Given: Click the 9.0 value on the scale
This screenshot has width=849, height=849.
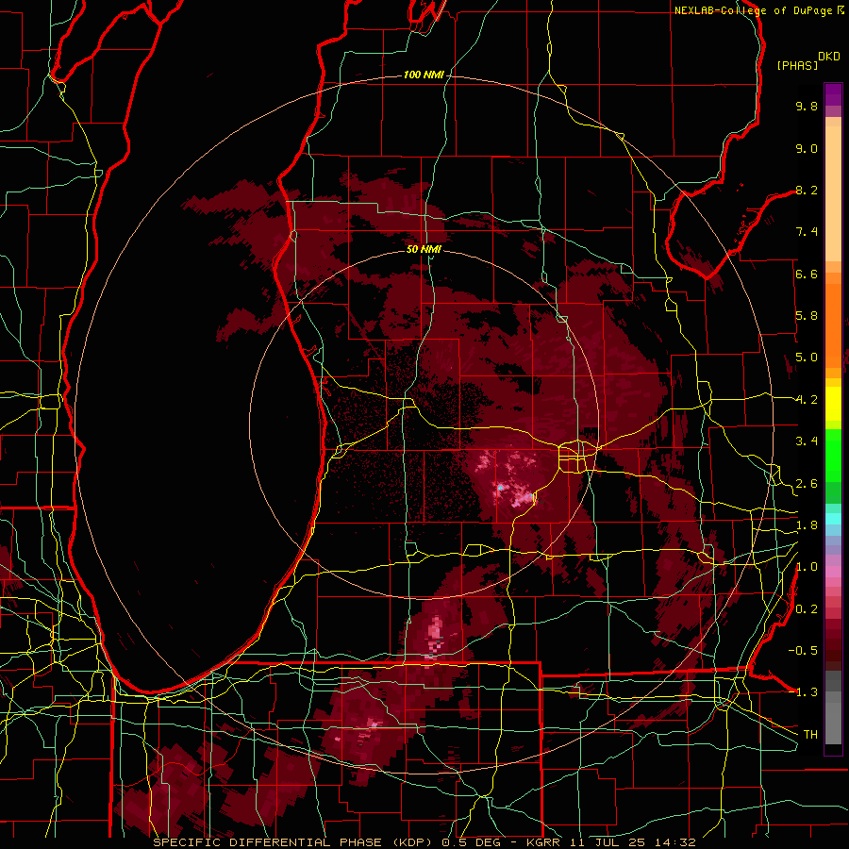Looking at the screenshot, I should [x=807, y=148].
